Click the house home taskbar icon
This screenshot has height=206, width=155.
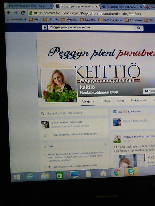[x=103, y=173]
